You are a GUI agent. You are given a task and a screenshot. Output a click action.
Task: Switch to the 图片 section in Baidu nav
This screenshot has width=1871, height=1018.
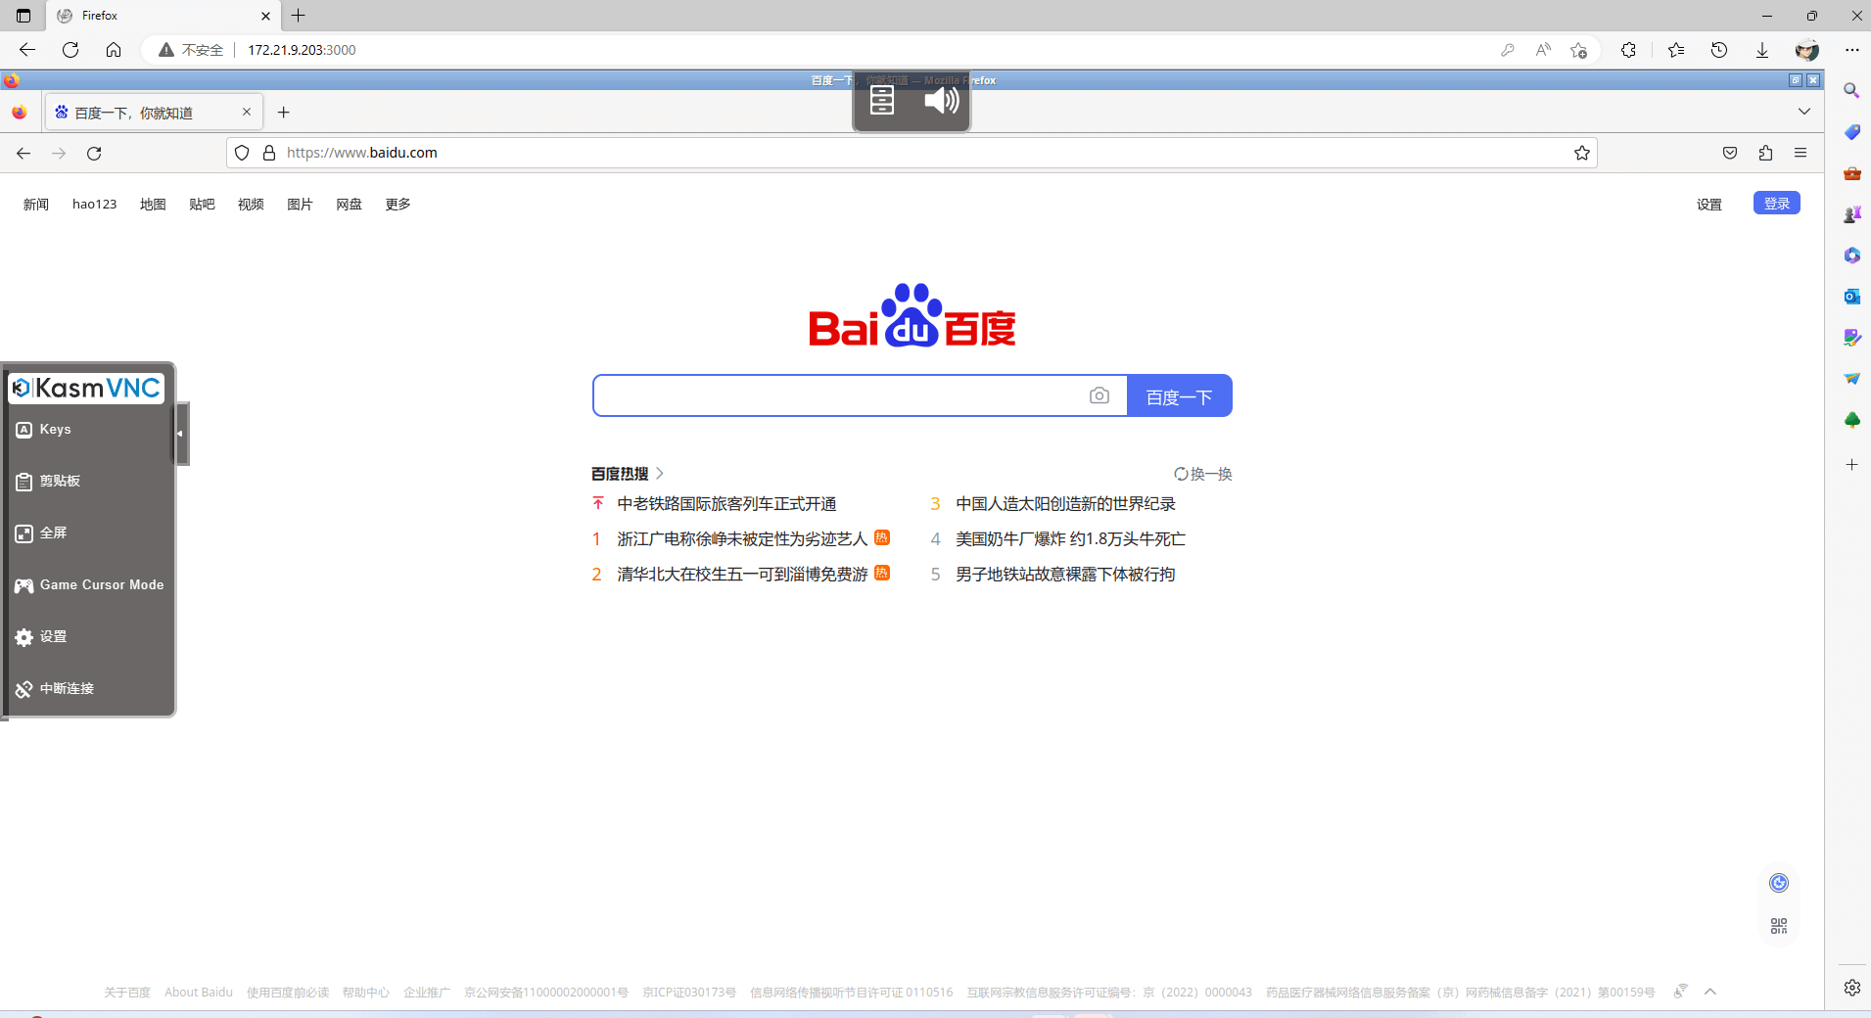(x=300, y=204)
